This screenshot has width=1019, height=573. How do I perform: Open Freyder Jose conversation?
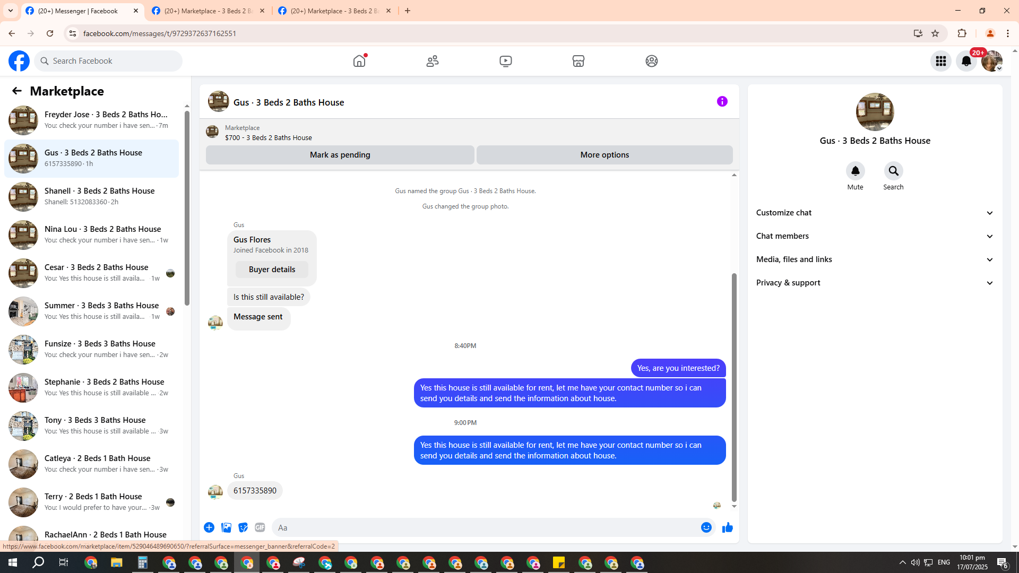pyautogui.click(x=91, y=120)
